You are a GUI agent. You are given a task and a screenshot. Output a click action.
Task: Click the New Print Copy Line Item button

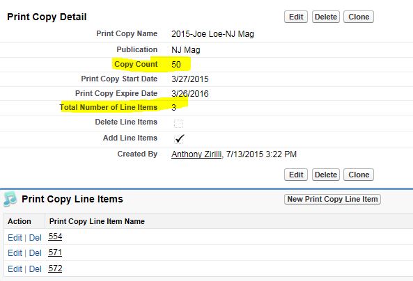[332, 199]
